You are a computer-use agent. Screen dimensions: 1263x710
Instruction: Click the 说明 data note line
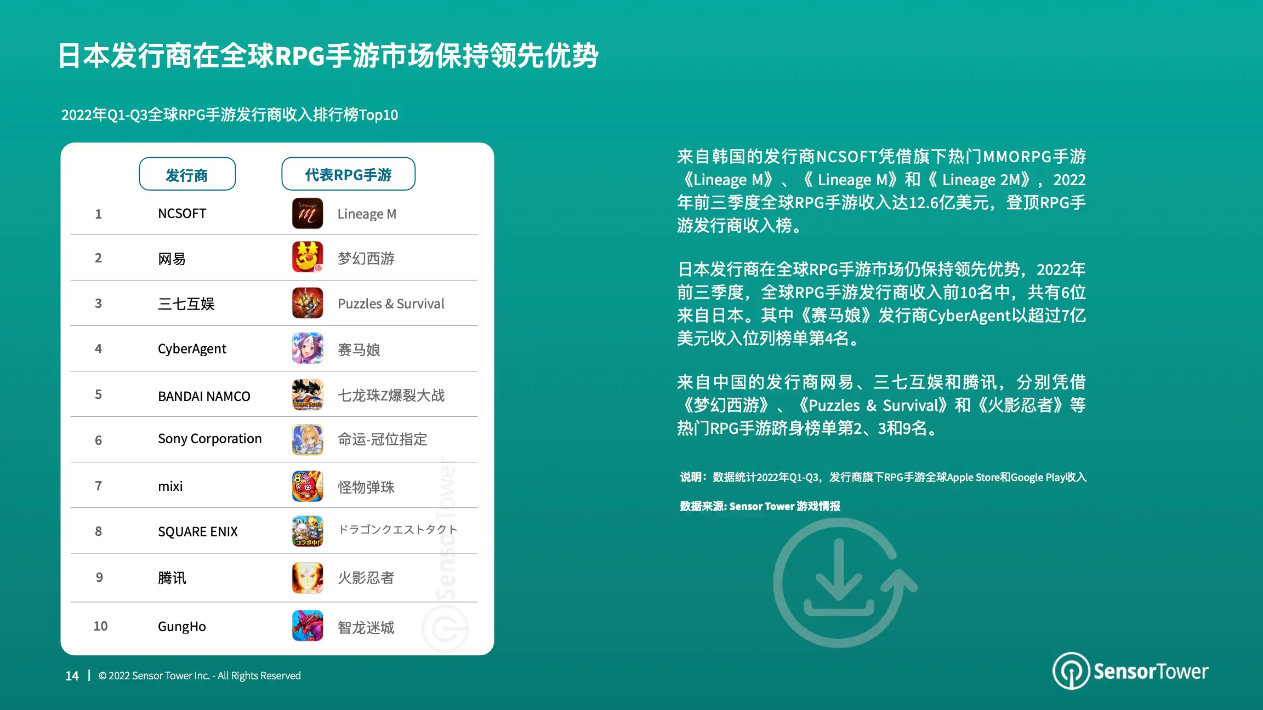883,477
